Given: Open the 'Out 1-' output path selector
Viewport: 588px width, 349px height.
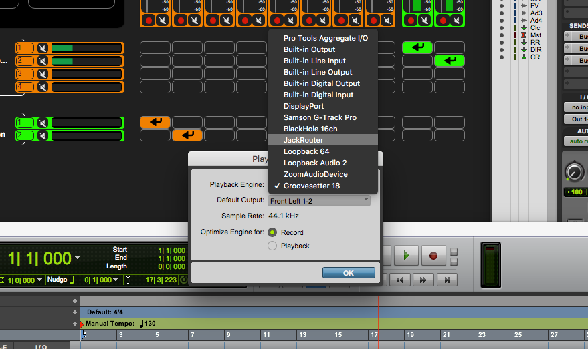Looking at the screenshot, I should (576, 119).
